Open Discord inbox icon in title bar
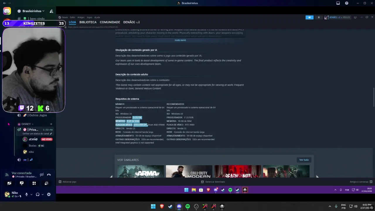This screenshot has height=211, width=375. pos(338,3)
